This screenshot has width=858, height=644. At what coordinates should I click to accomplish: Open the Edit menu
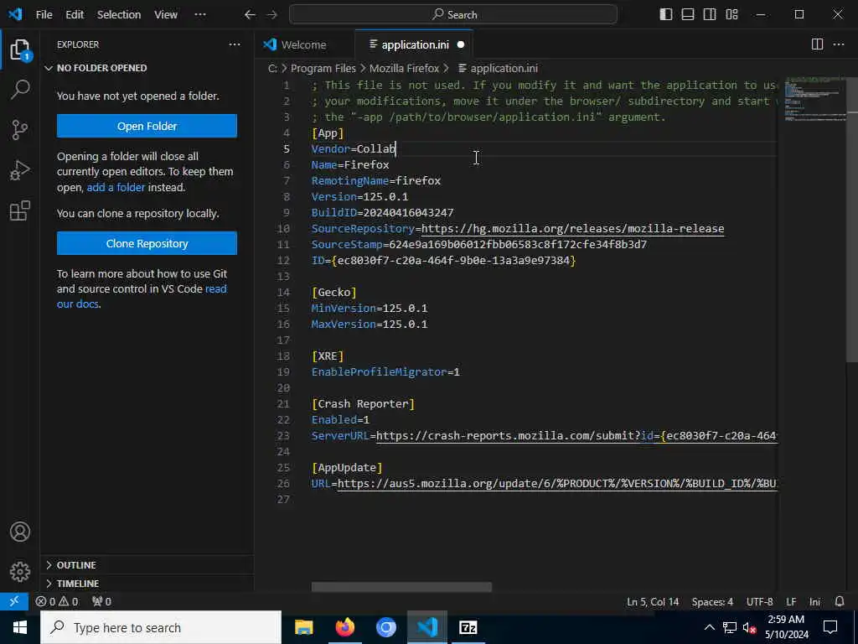(75, 15)
